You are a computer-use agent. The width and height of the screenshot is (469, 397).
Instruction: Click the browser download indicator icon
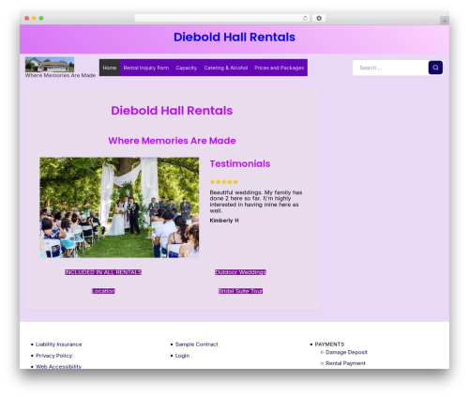(x=319, y=18)
